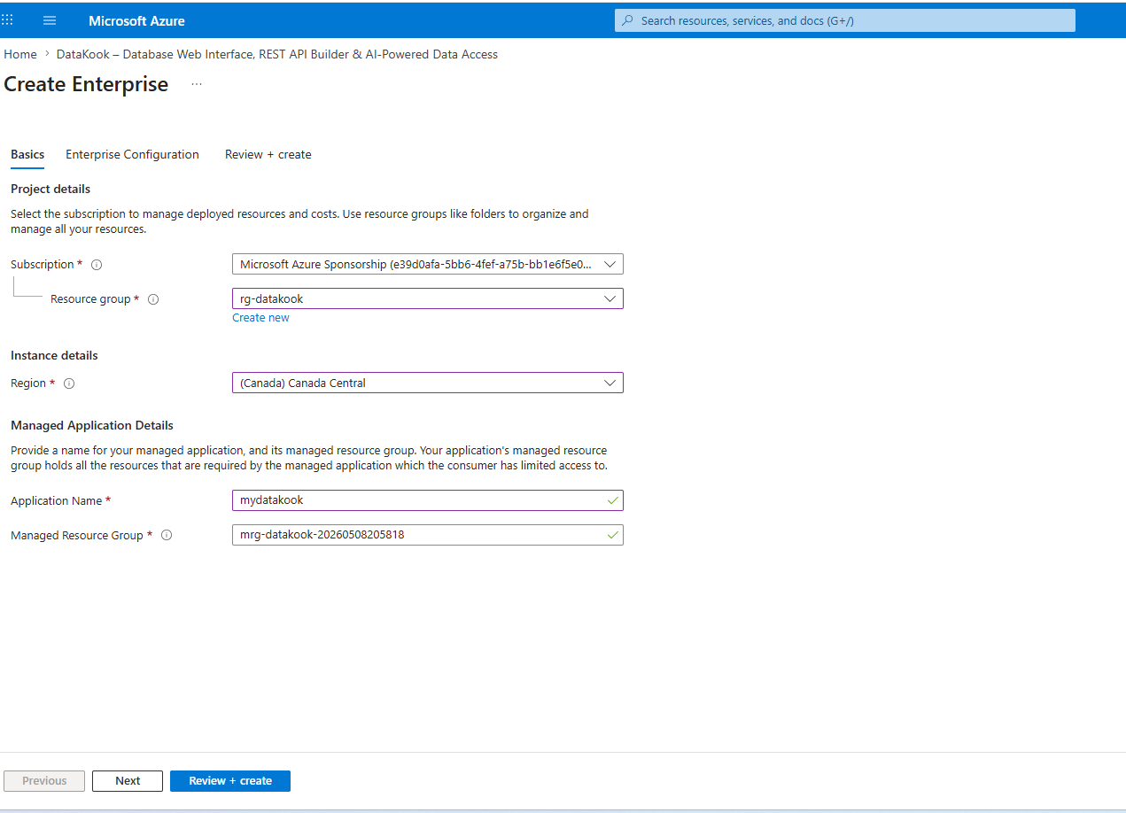1126x813 pixels.
Task: Open the ellipsis menu beside Create Enterprise
Action: 197,84
